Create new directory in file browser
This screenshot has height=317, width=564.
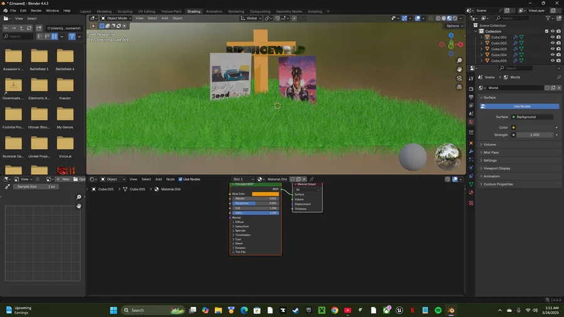pyautogui.click(x=39, y=28)
